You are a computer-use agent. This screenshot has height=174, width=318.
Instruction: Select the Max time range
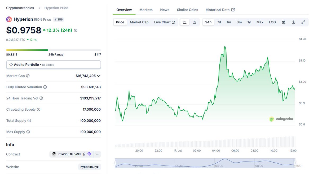(260, 22)
